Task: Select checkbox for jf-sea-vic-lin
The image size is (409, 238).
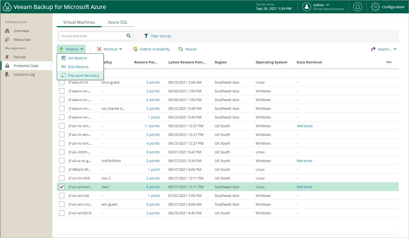Action: tap(62, 82)
